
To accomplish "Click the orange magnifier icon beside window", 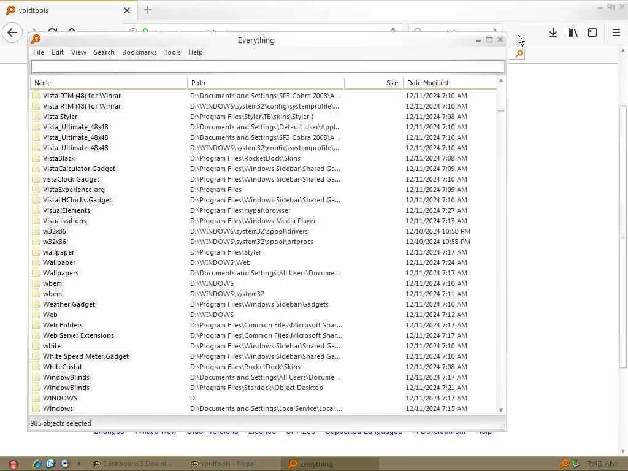I will pos(519,53).
